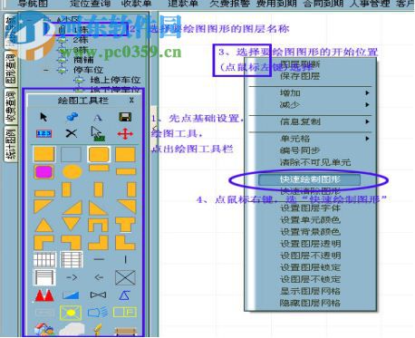Select the wooden bench picture

coord(125,331)
